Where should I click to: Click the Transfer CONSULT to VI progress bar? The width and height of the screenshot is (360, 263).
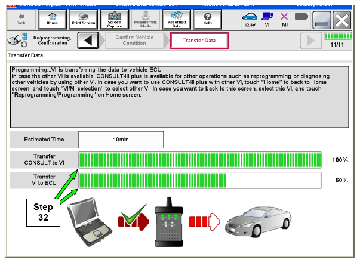(x=199, y=160)
